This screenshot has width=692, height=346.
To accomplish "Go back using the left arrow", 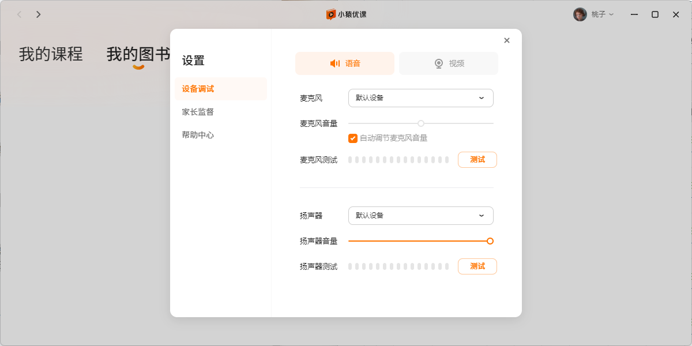I will pyautogui.click(x=19, y=14).
